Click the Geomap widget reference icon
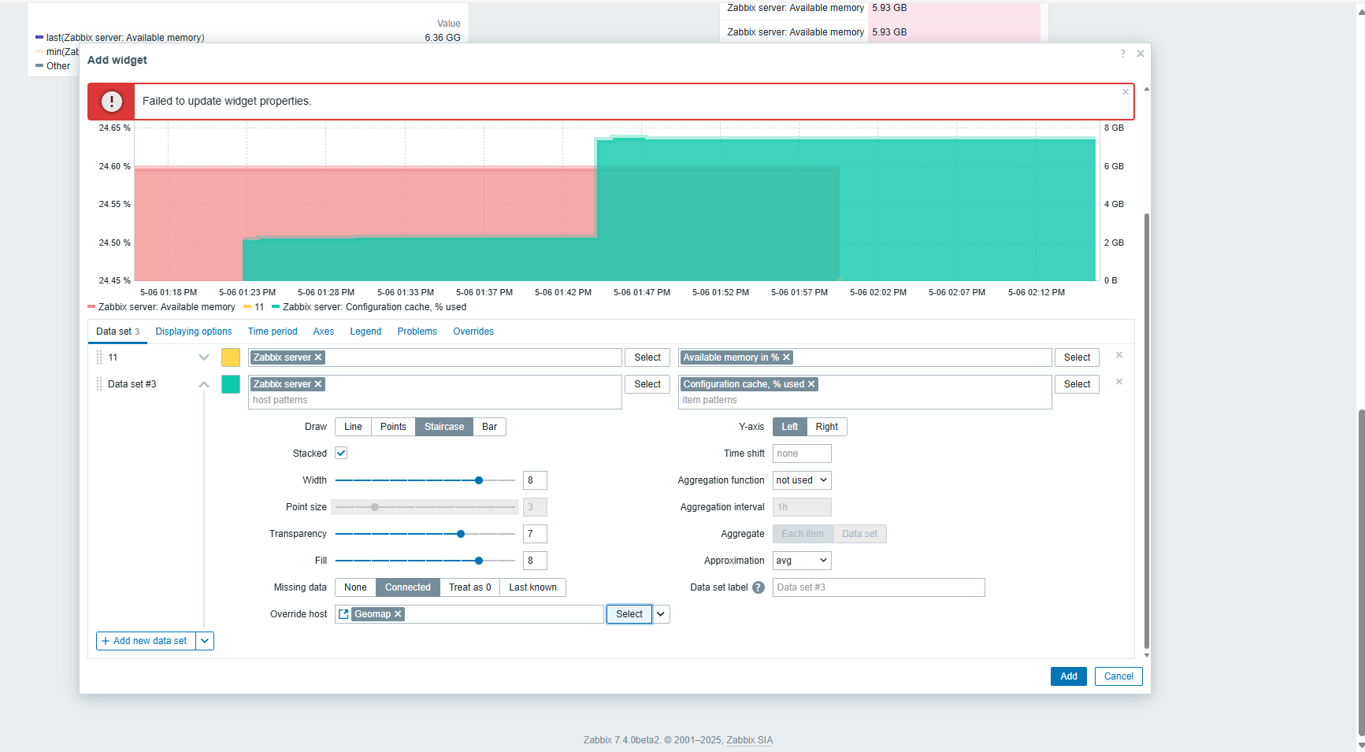The width and height of the screenshot is (1365, 752). click(343, 614)
